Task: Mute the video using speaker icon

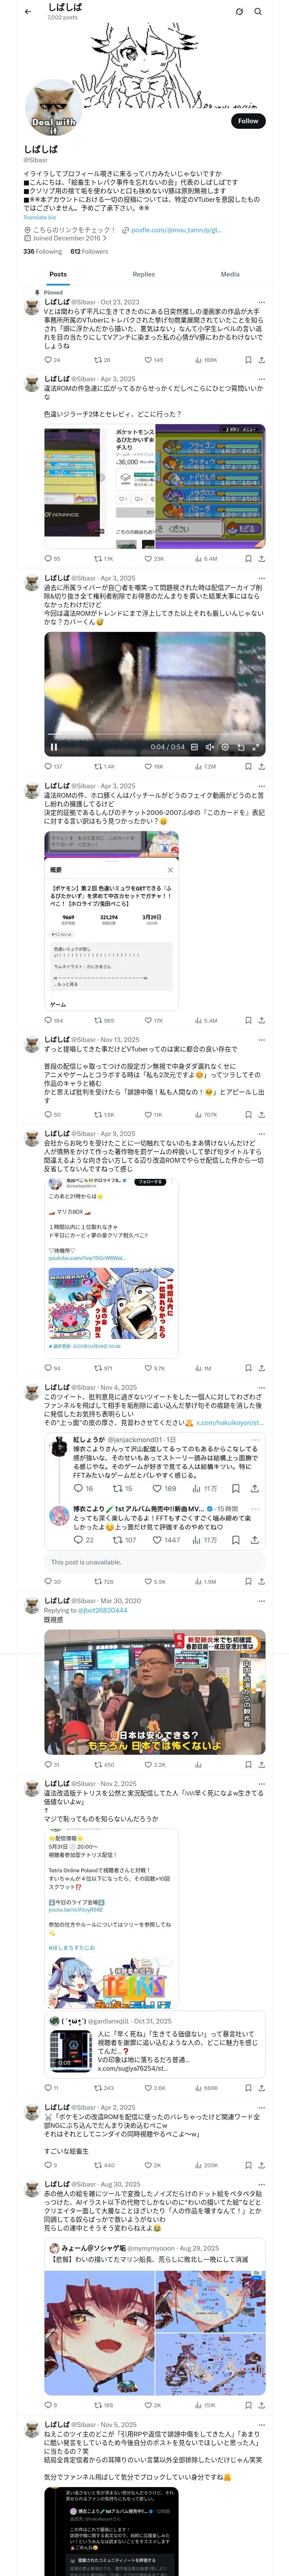Action: pos(210,746)
